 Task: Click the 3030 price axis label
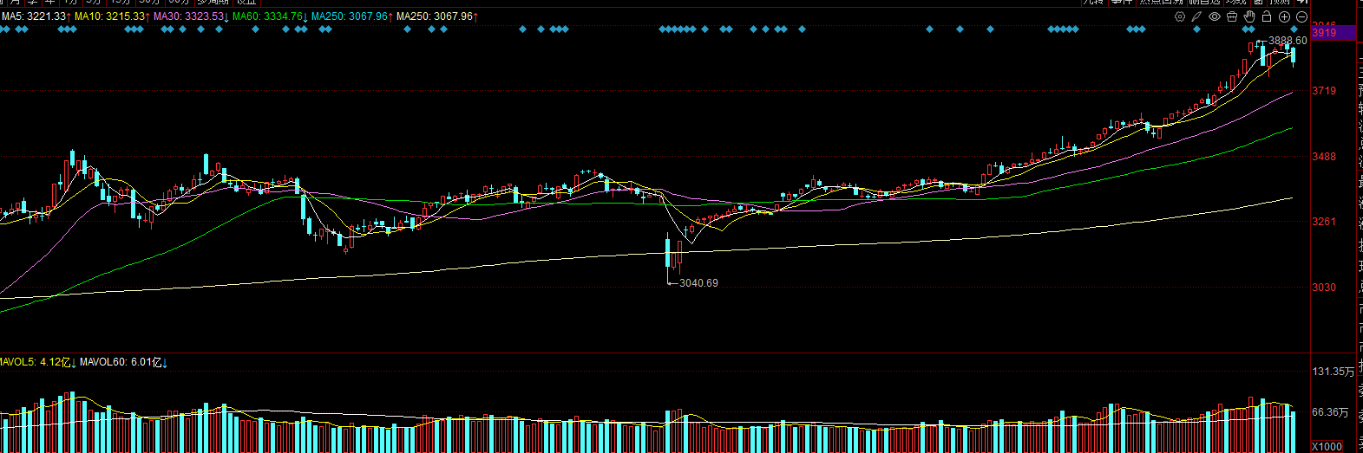[1324, 288]
